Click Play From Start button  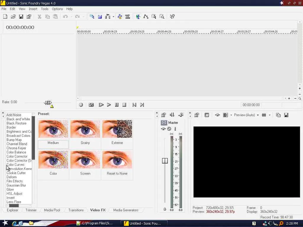coord(101,105)
